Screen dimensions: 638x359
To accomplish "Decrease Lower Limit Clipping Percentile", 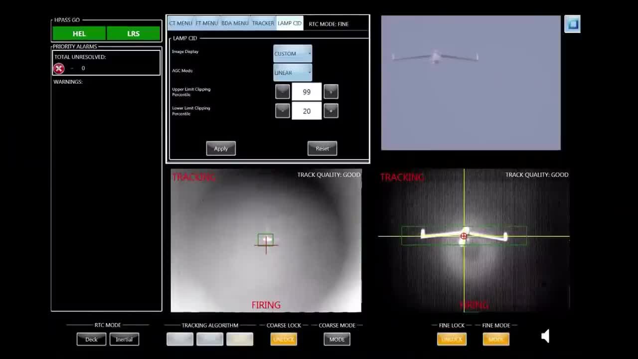I will coord(283,111).
